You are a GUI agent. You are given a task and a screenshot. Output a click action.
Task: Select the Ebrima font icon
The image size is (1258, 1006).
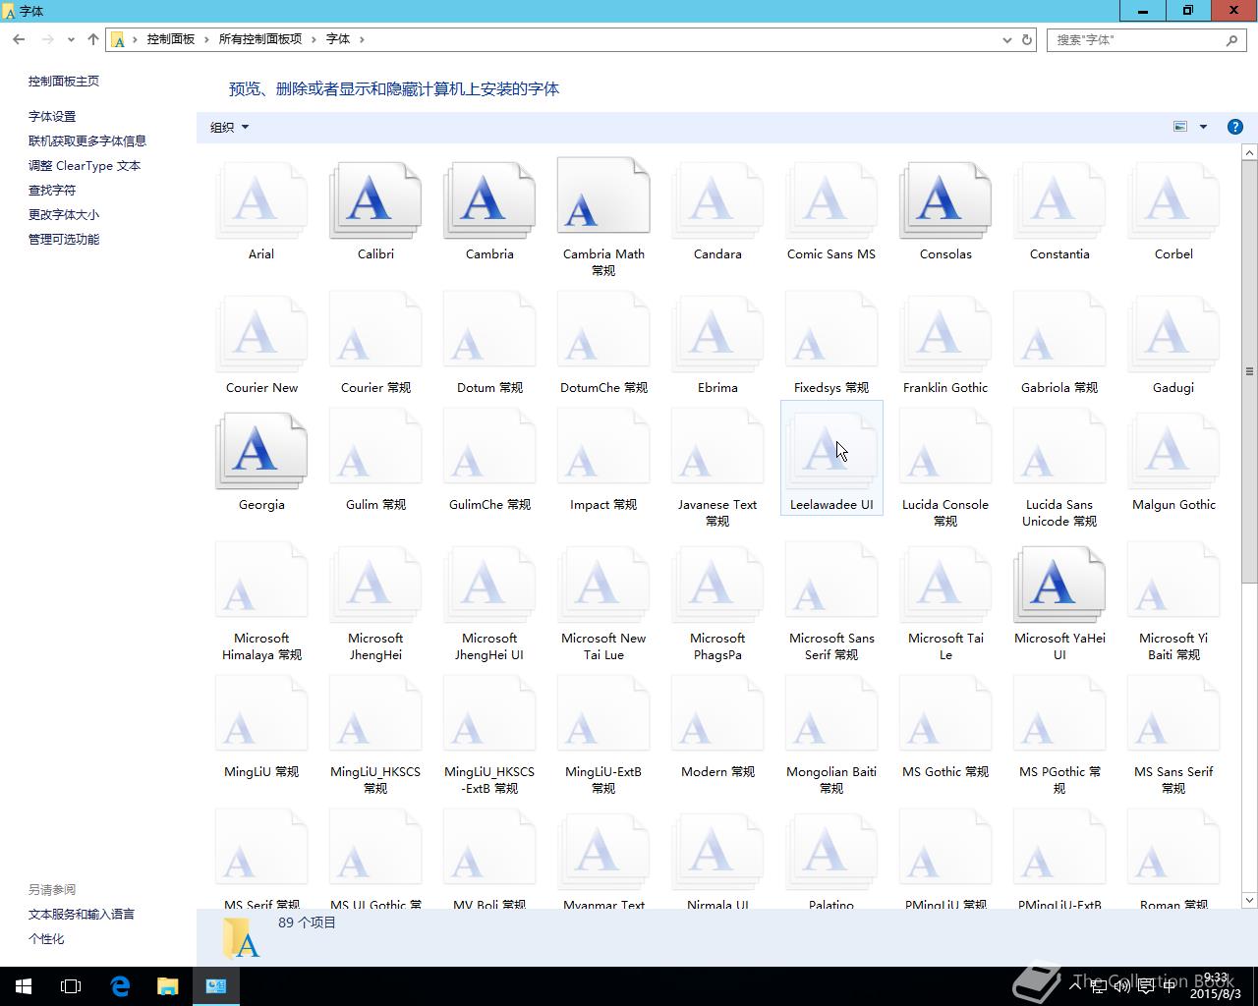pos(717,335)
